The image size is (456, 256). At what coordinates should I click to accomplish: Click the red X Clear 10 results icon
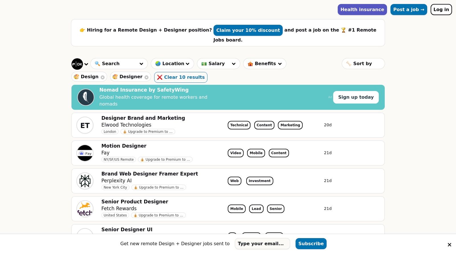[160, 77]
